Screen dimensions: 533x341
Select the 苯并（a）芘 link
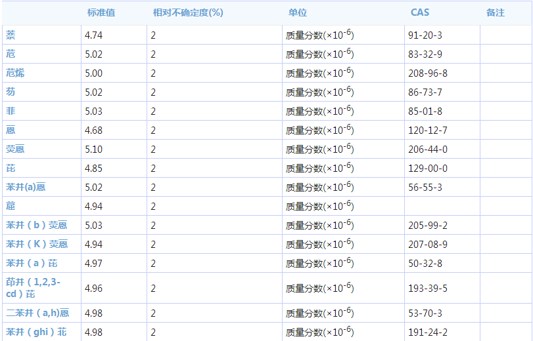pyautogui.click(x=32, y=263)
